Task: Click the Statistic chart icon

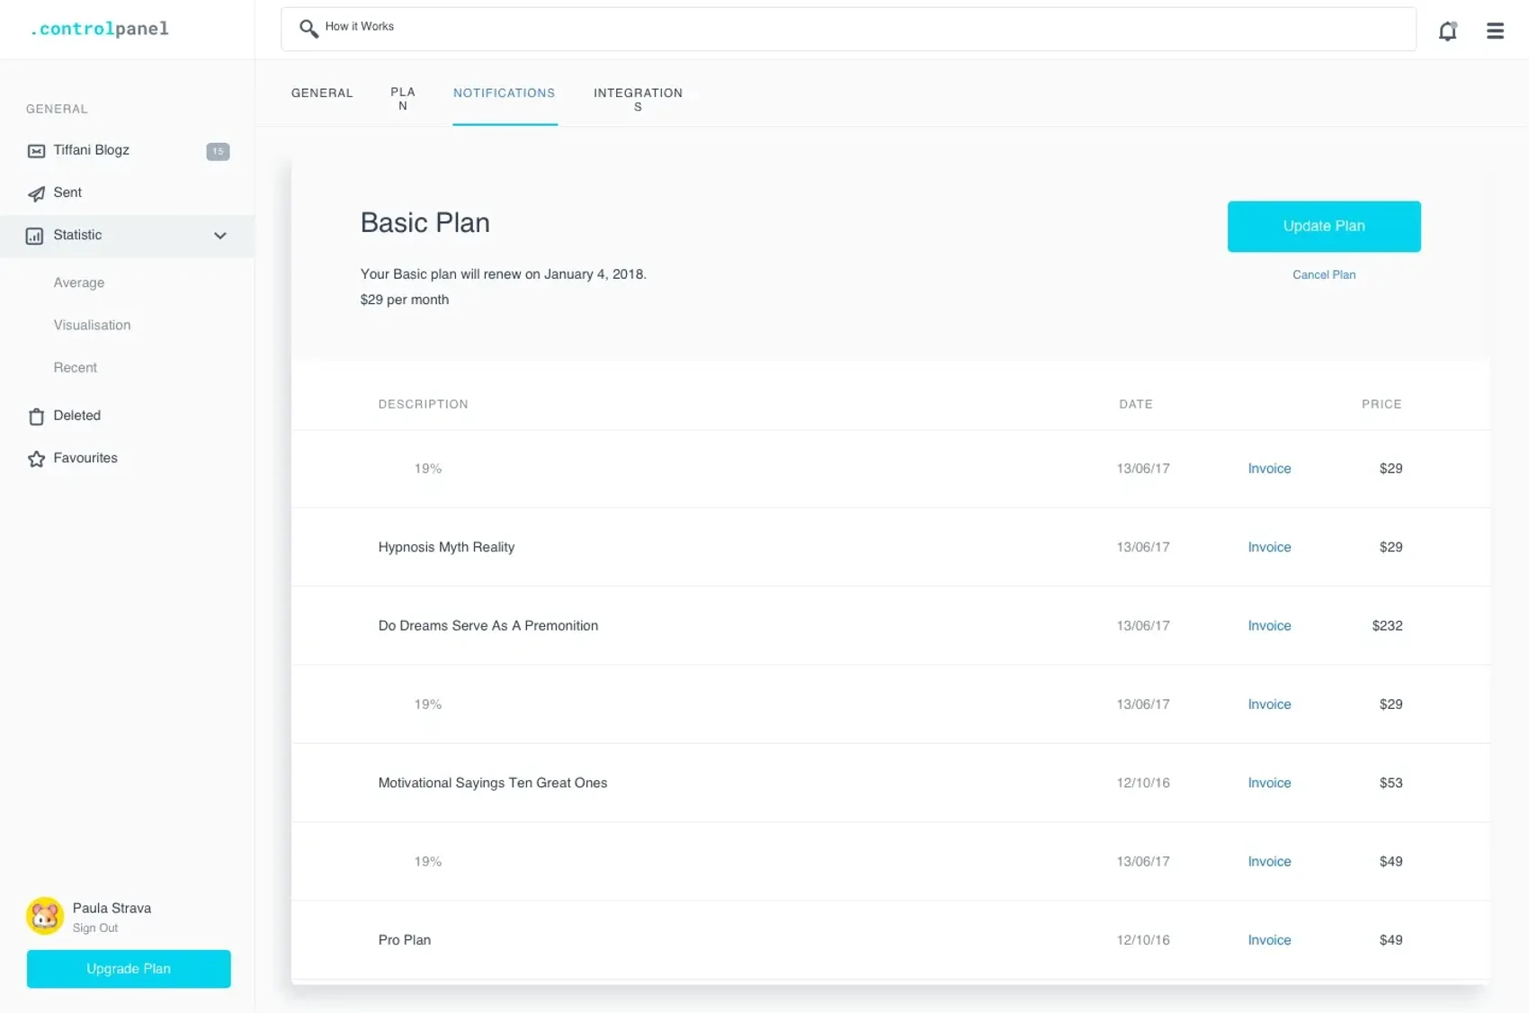Action: 35,236
